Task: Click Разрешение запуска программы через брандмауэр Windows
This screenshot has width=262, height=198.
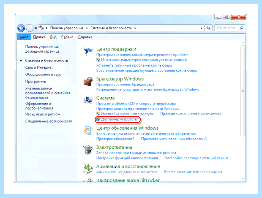Action: pyautogui.click(x=148, y=90)
